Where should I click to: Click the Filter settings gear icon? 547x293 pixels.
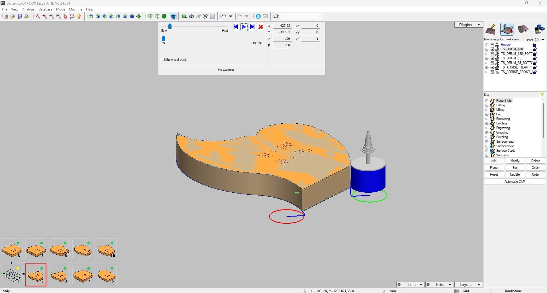428,284
